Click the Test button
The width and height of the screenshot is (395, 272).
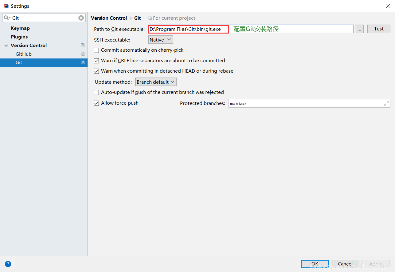point(379,29)
